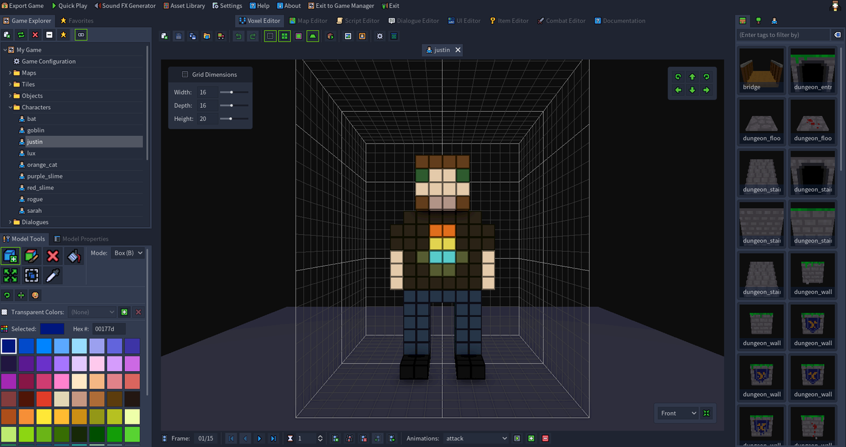Viewport: 846px width, 447px height.
Task: Select the goblin character in the tree
Action: pos(36,130)
